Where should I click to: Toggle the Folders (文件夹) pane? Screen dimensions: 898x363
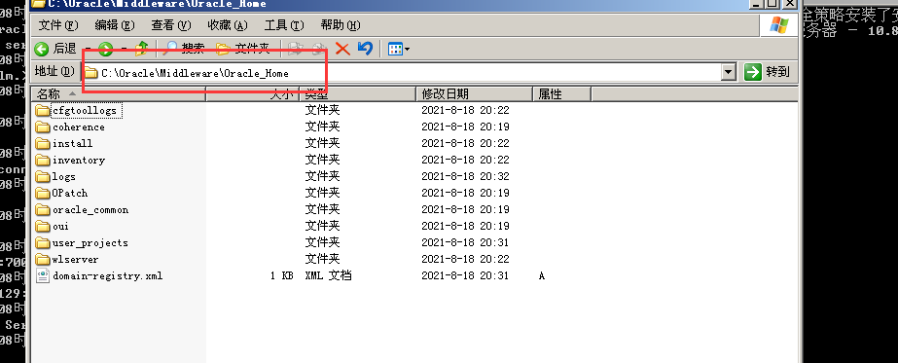click(x=243, y=49)
